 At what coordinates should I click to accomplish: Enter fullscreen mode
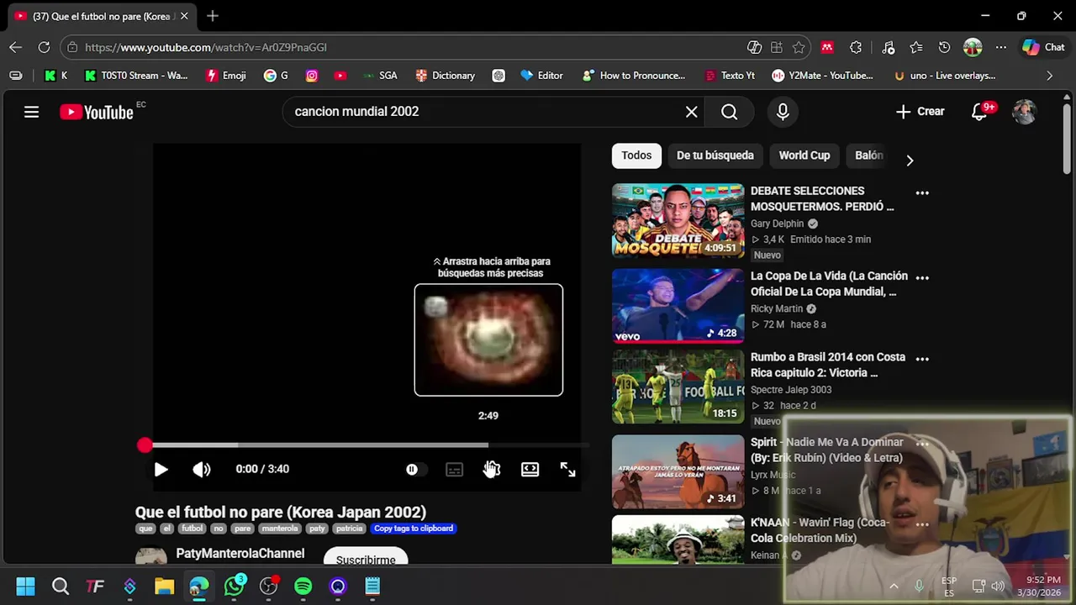(x=567, y=470)
